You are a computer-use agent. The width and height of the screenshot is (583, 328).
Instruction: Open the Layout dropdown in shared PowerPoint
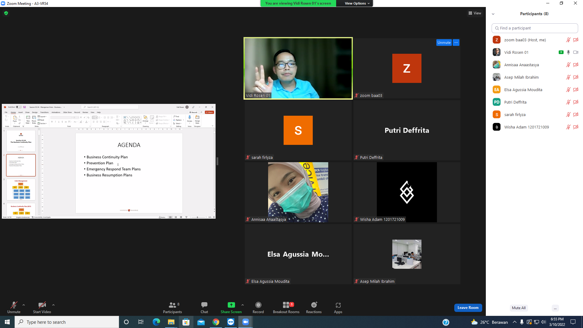click(42, 117)
